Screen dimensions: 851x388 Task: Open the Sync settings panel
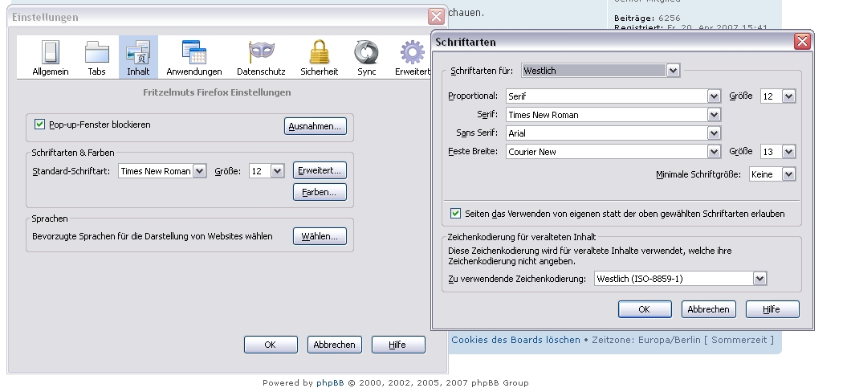[x=366, y=58]
